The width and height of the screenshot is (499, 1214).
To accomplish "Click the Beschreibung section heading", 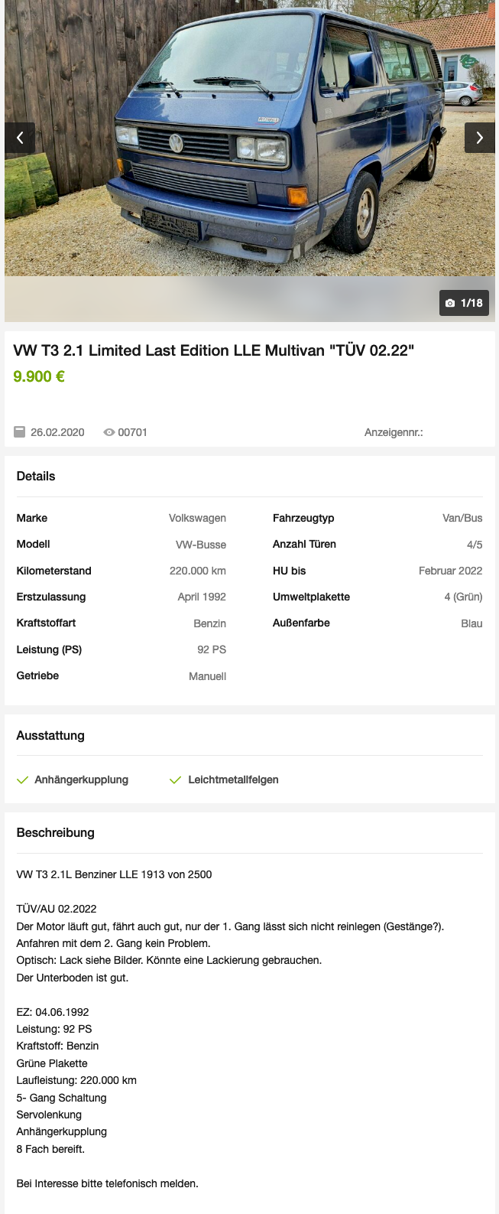I will (x=55, y=832).
